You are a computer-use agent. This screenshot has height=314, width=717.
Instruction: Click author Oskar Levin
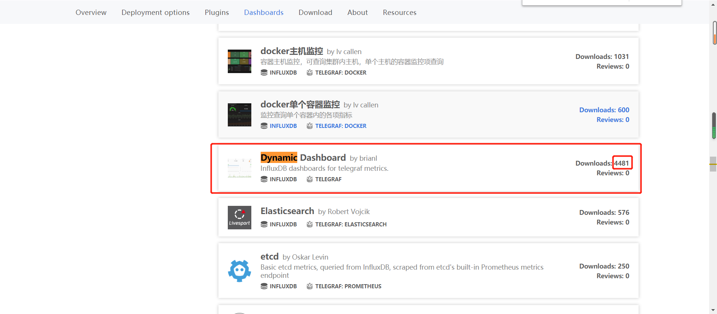[310, 257]
